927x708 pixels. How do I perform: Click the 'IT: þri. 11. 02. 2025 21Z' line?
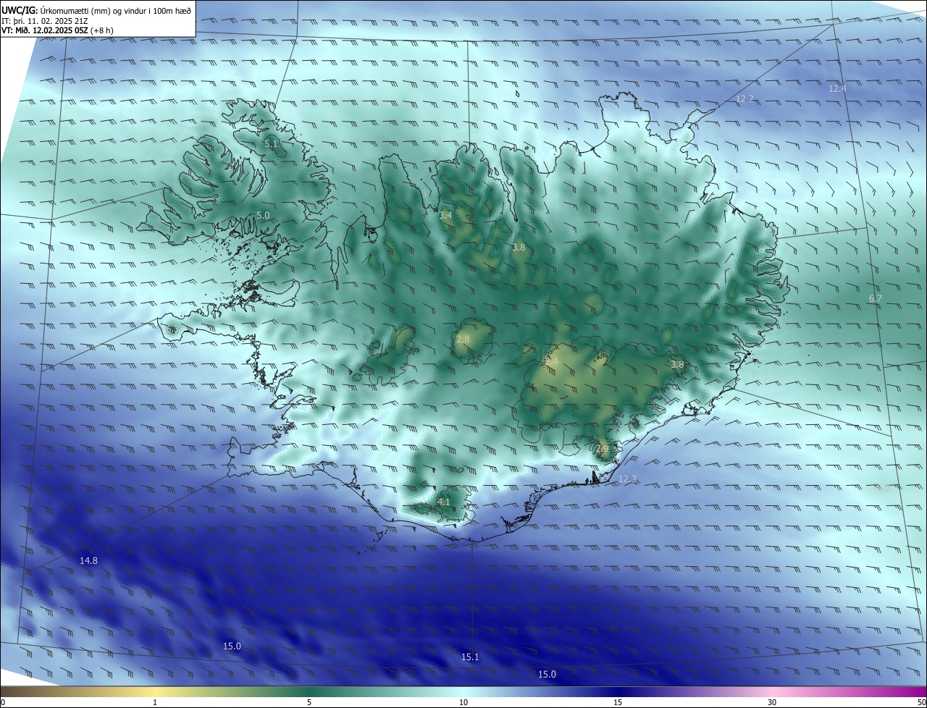click(x=45, y=21)
